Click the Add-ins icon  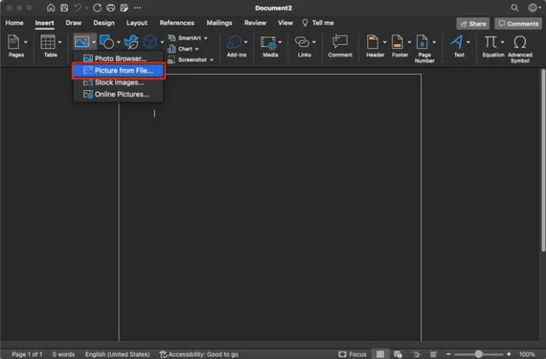point(234,43)
